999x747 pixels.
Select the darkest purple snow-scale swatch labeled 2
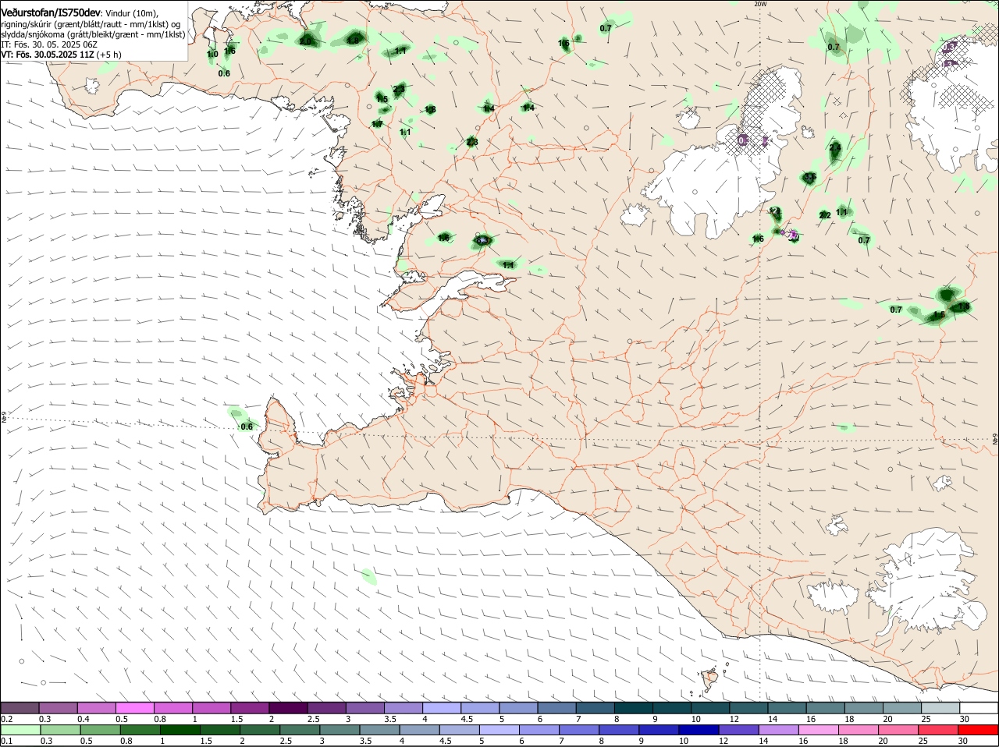[288, 707]
